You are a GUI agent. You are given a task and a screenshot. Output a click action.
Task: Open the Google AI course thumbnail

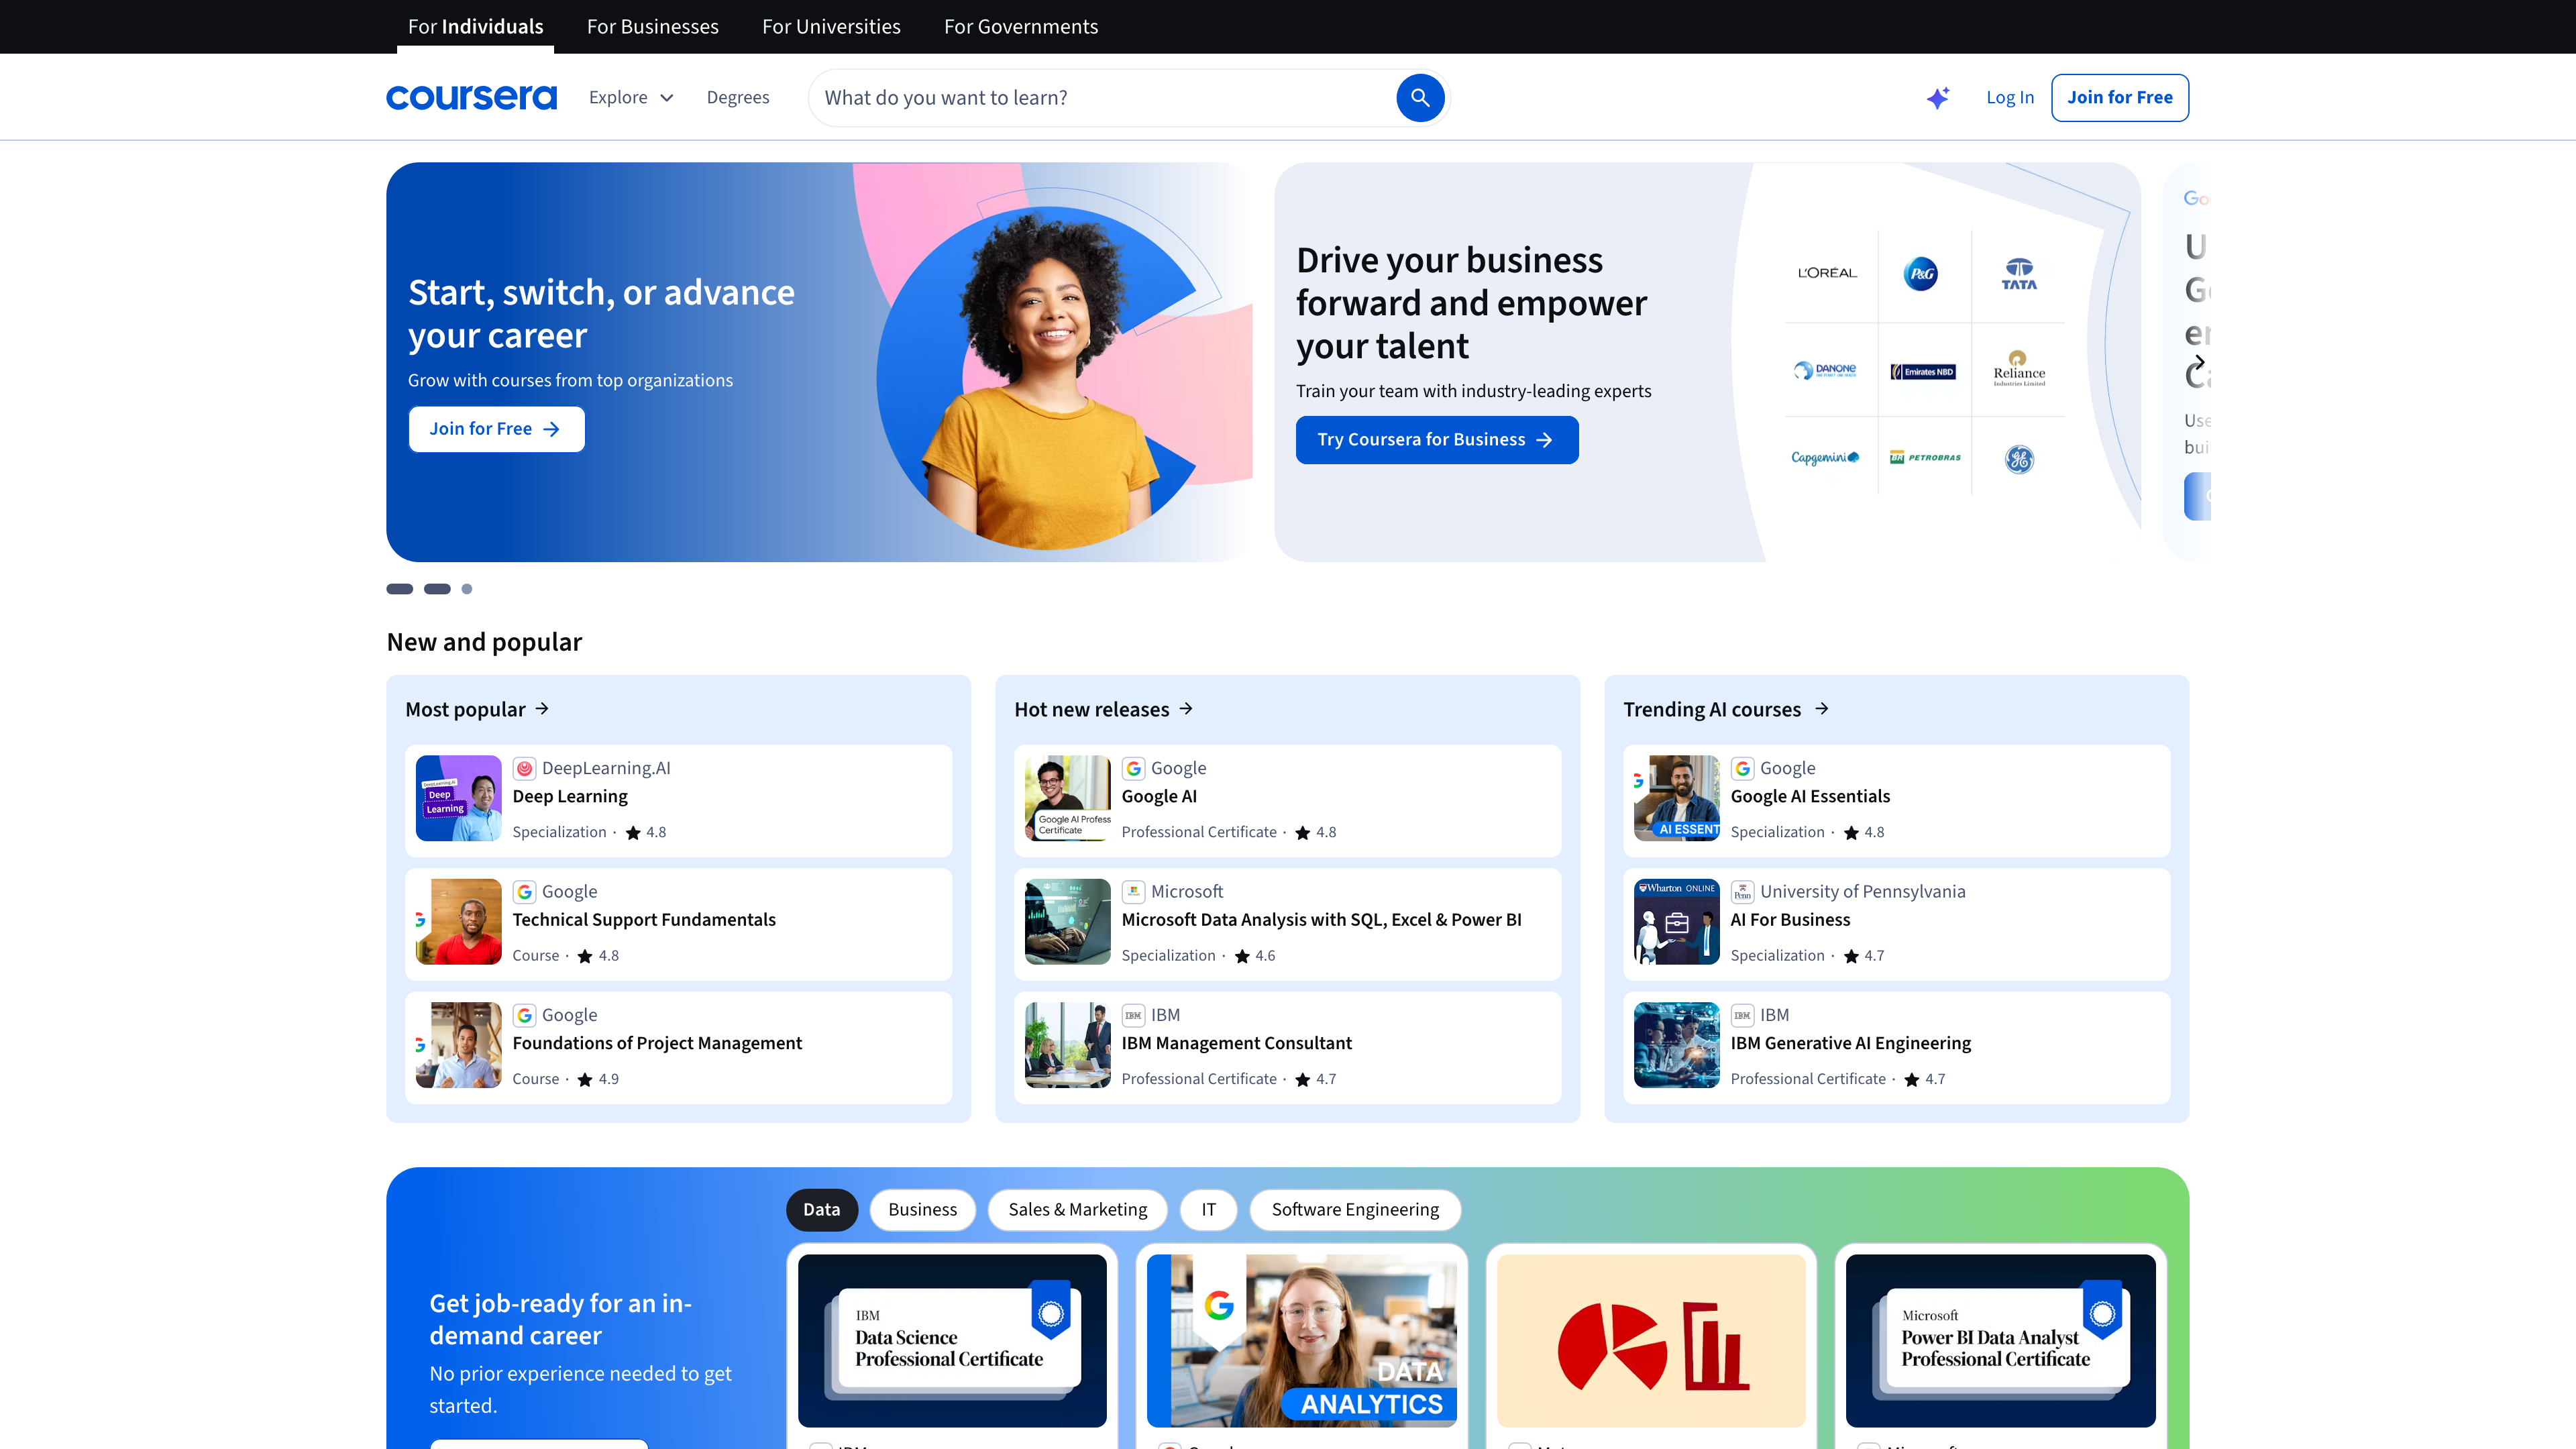pyautogui.click(x=1067, y=798)
